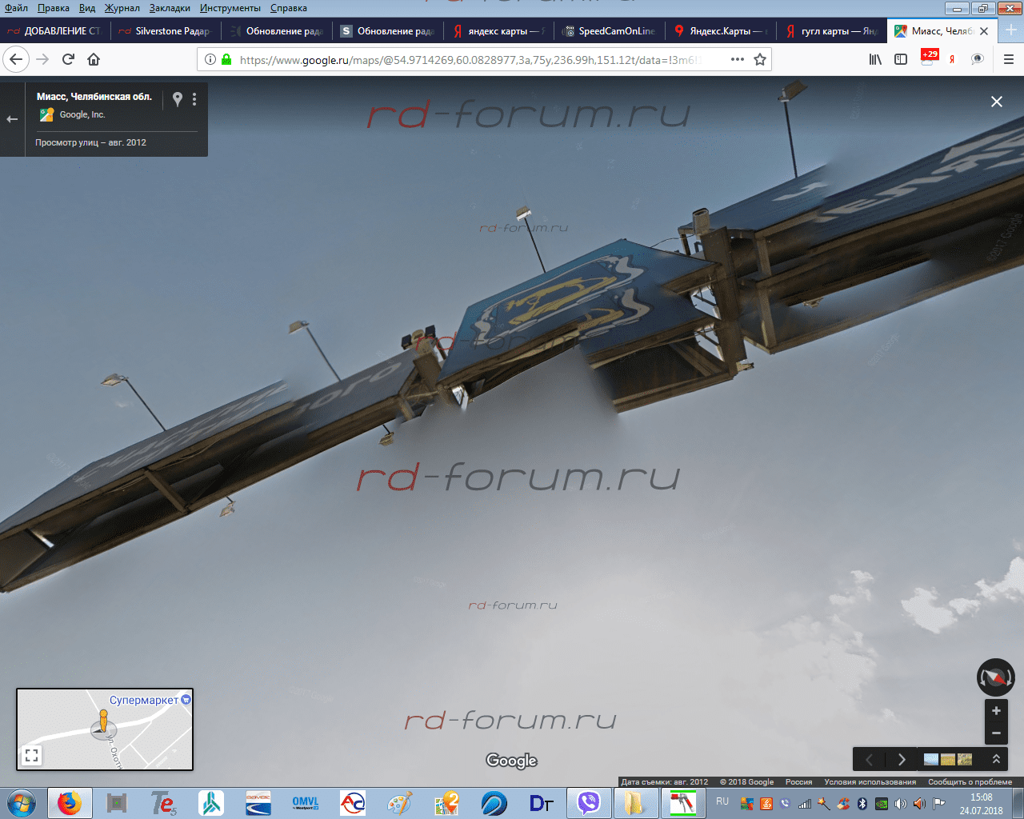Open the three-dot menu in info card
Viewport: 1024px width, 819px height.
pos(194,99)
